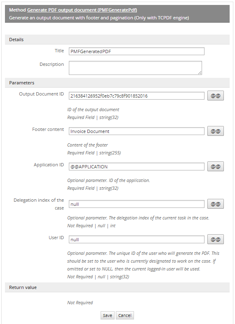
Task: Open variable picker for User ID
Action: click(216, 239)
